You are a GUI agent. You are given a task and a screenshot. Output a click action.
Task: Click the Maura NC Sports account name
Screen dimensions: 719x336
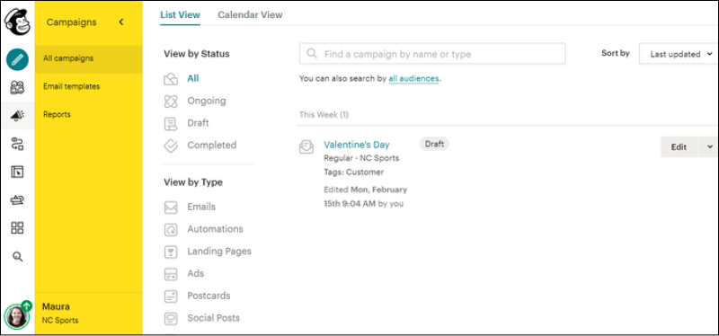(60, 313)
